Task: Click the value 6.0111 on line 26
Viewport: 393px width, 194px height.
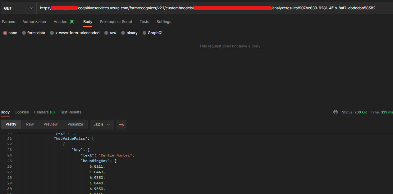Action: [97, 166]
